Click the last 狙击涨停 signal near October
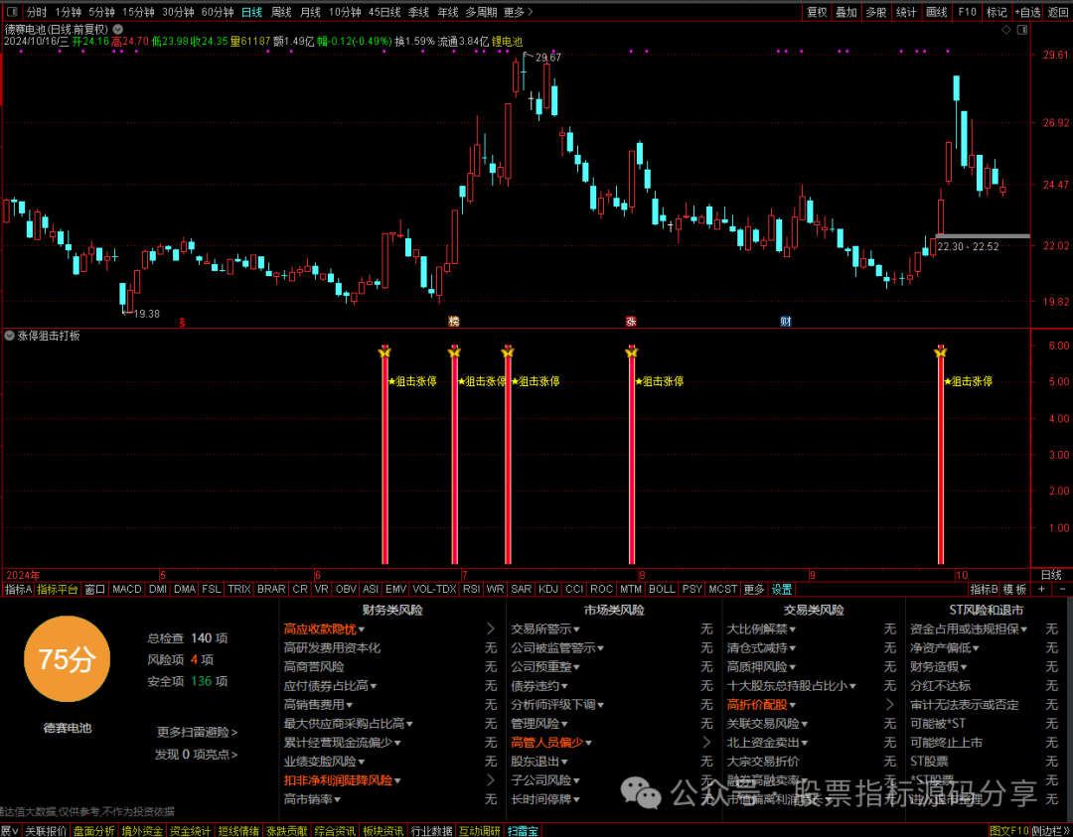 tap(940, 352)
